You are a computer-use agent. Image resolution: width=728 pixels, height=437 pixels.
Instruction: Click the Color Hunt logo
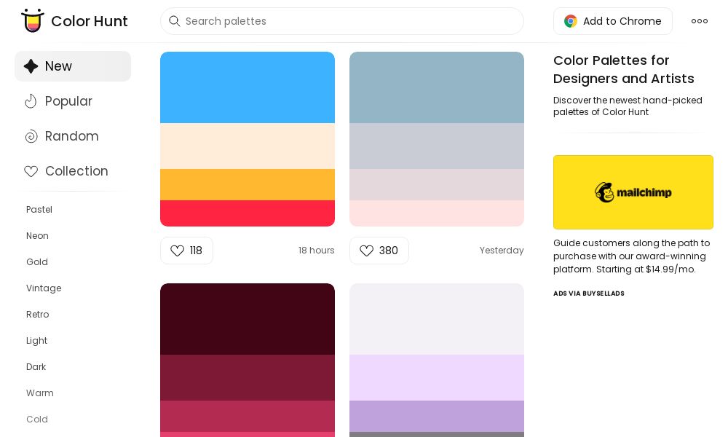(x=73, y=21)
